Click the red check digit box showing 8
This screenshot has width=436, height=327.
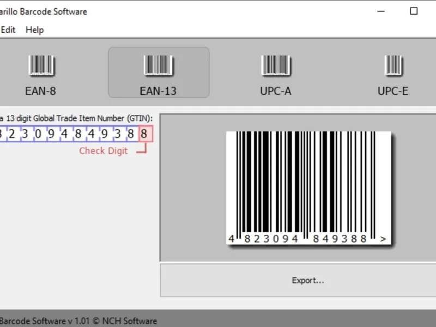tap(146, 134)
